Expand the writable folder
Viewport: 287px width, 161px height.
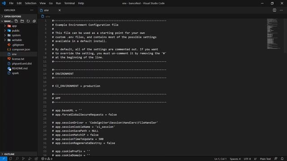click(5, 40)
